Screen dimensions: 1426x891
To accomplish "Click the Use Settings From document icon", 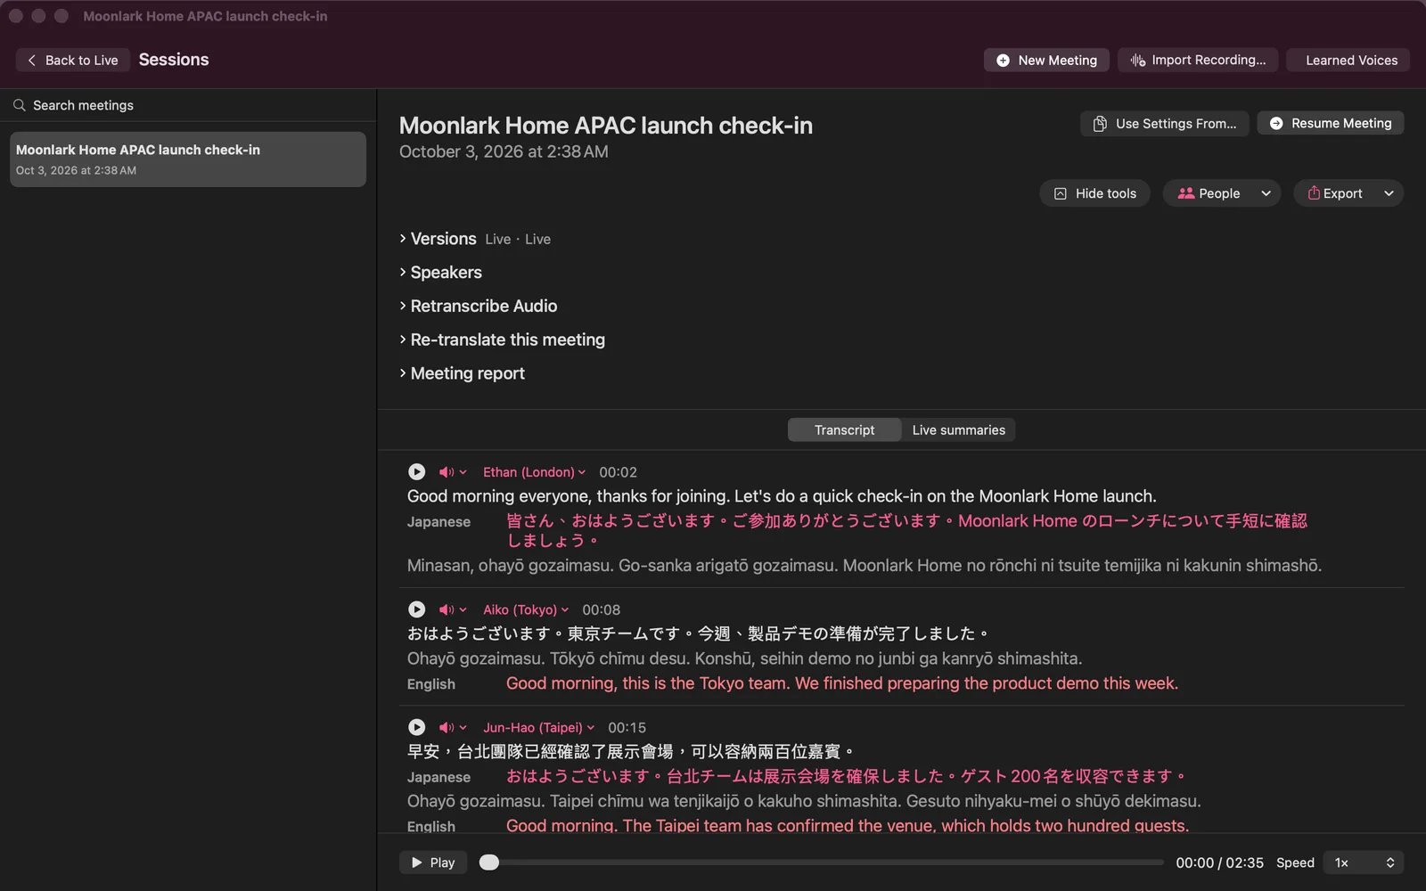I will pyautogui.click(x=1100, y=124).
